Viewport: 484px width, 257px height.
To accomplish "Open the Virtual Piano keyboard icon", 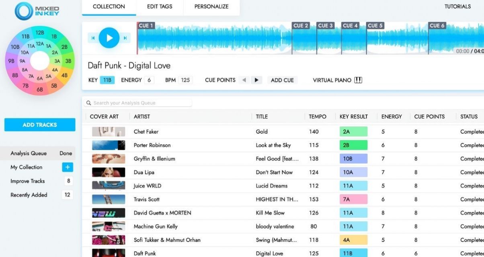I will click(x=358, y=80).
